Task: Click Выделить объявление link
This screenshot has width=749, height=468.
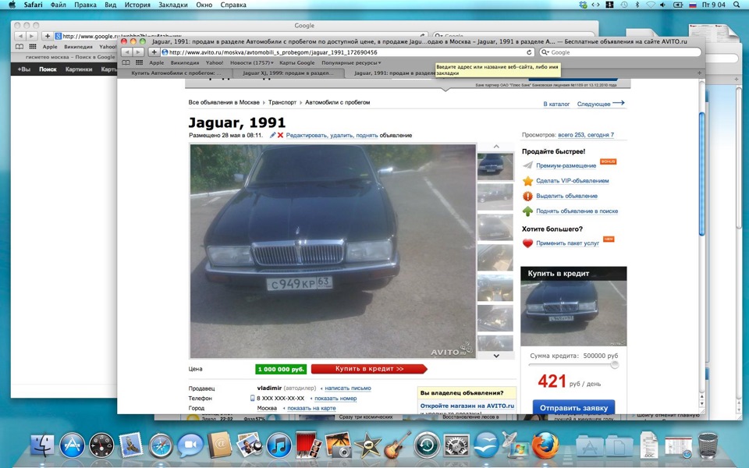Action: pyautogui.click(x=566, y=196)
